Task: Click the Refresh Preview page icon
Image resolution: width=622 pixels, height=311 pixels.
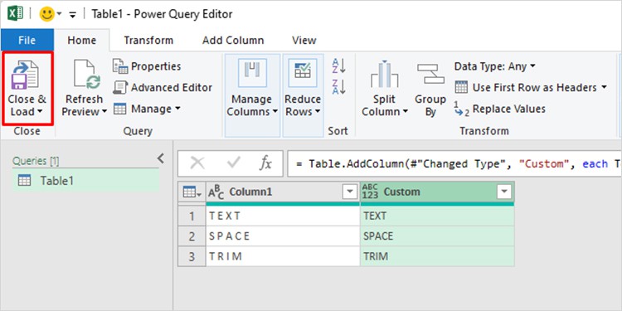Action: (86, 75)
